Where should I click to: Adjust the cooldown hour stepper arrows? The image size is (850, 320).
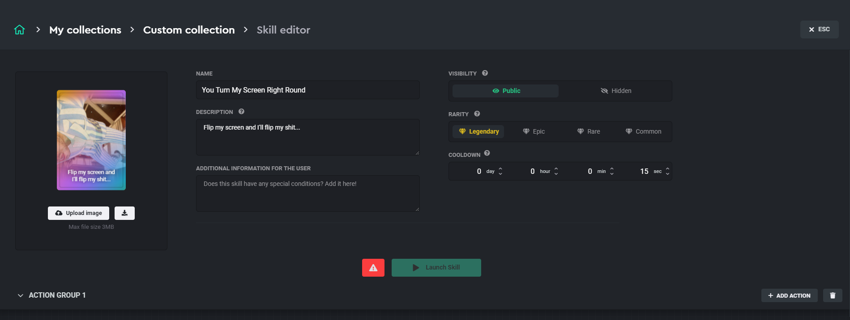(x=556, y=171)
